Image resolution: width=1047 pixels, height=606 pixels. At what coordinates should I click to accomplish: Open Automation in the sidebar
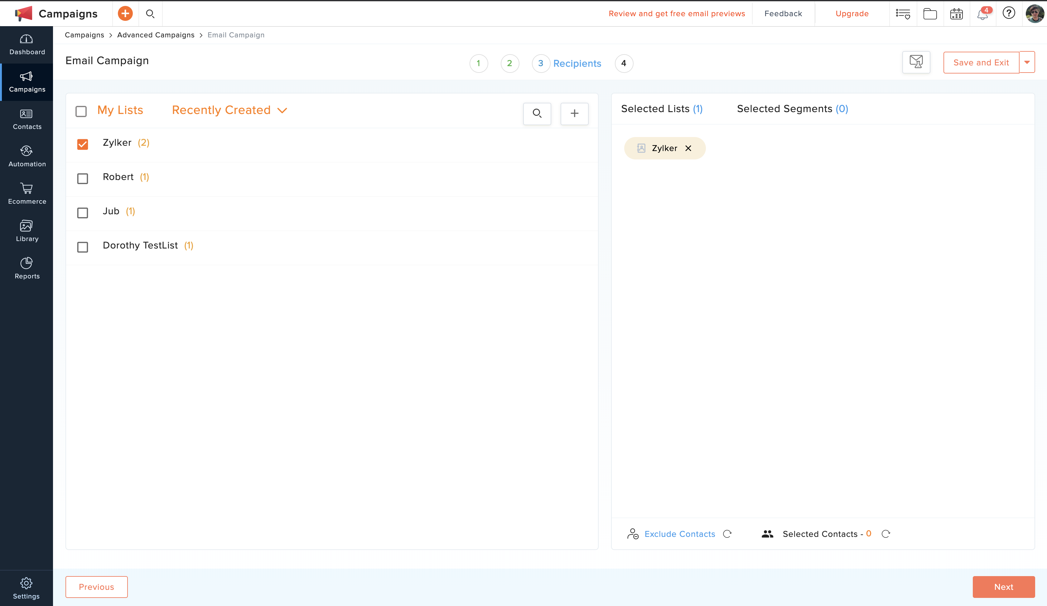[x=27, y=156]
